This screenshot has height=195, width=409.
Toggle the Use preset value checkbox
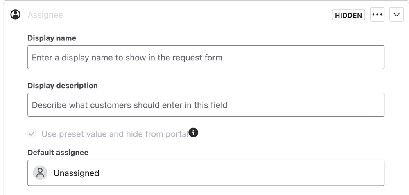[x=32, y=134]
